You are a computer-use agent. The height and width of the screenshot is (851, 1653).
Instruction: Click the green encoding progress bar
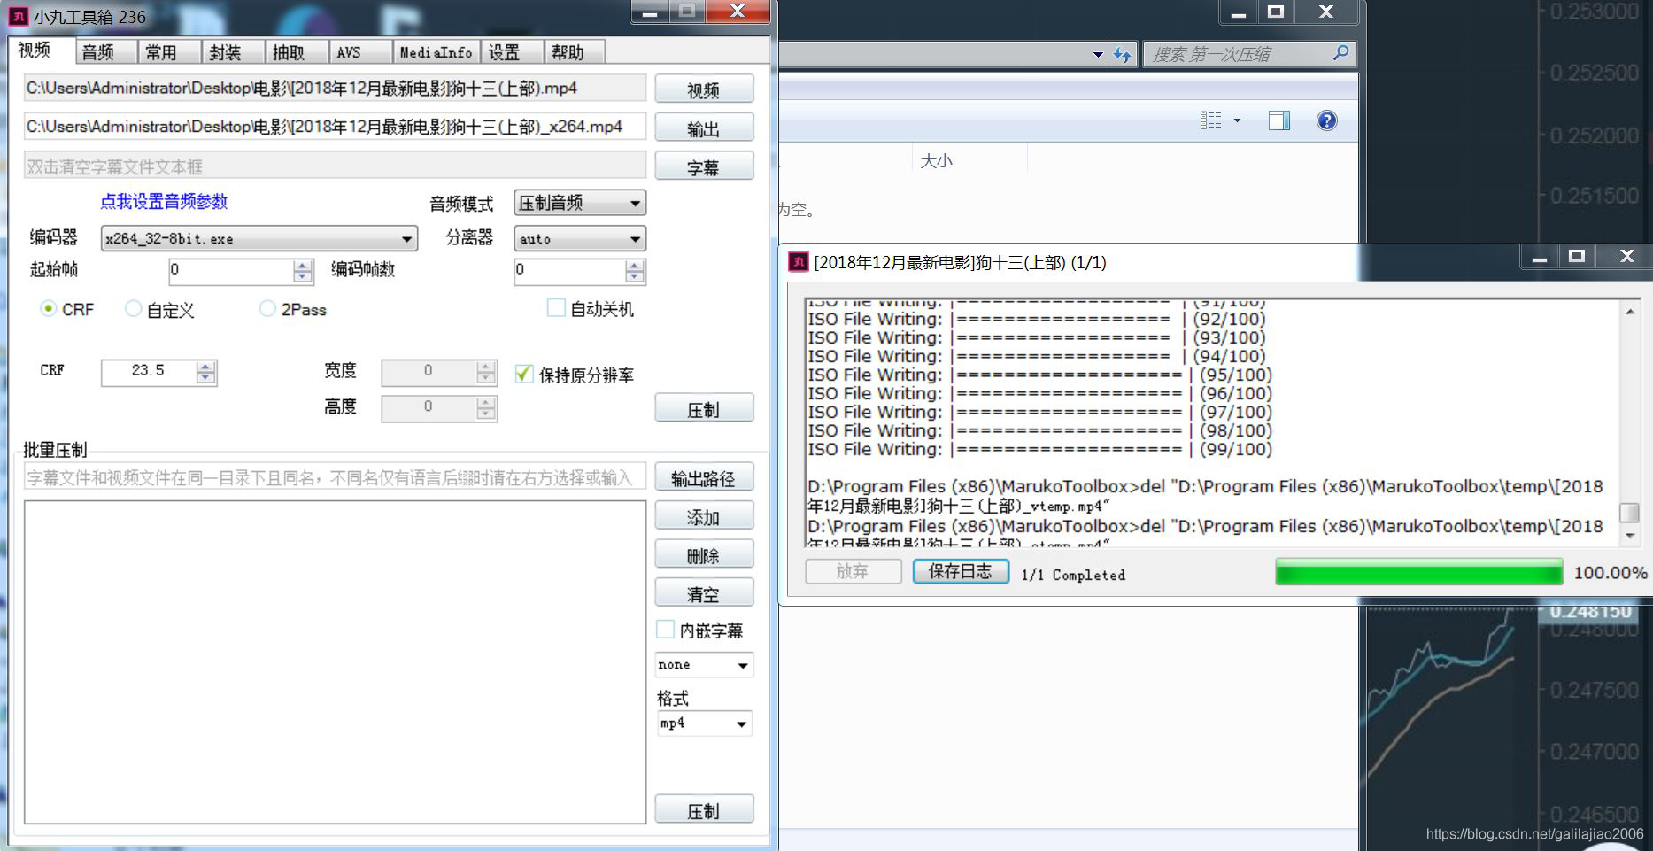click(1418, 572)
